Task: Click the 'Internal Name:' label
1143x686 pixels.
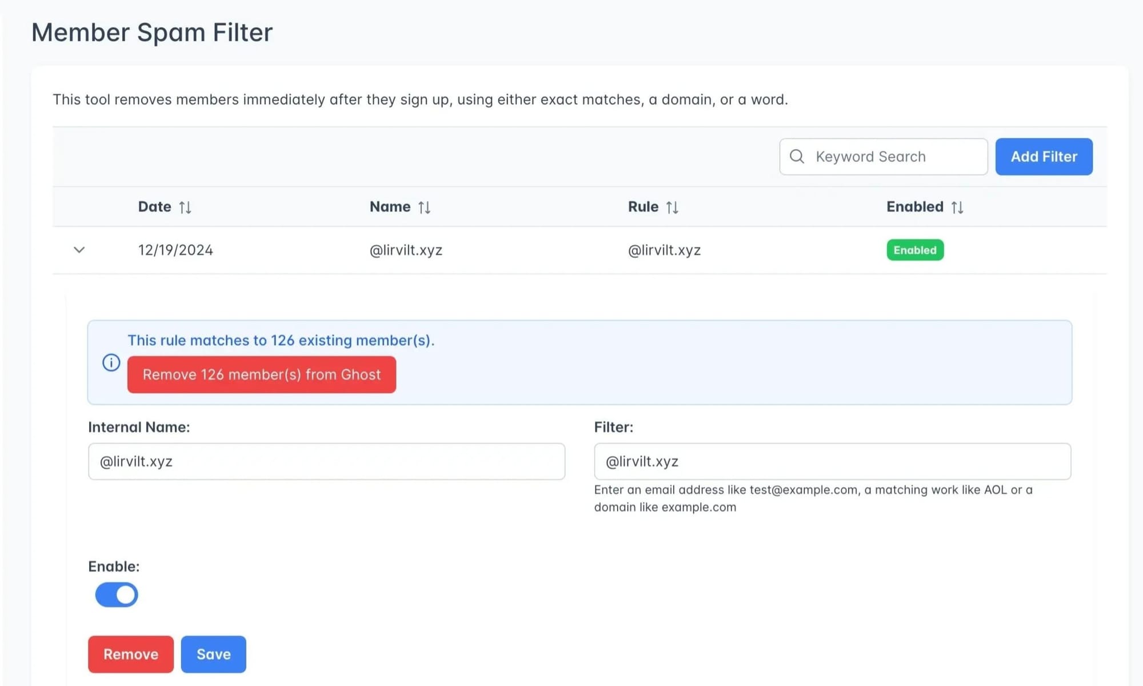Action: (x=139, y=427)
